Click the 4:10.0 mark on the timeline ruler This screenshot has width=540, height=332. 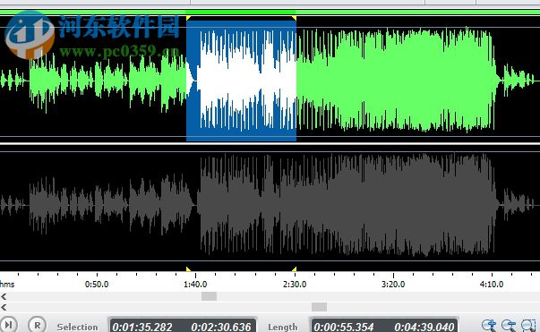tap(492, 285)
